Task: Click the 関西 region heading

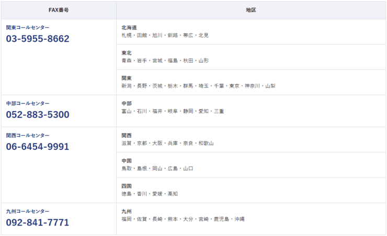Action: (127, 135)
